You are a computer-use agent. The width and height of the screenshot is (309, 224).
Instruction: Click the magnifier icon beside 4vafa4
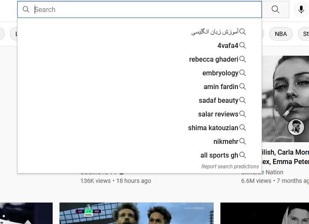click(243, 45)
